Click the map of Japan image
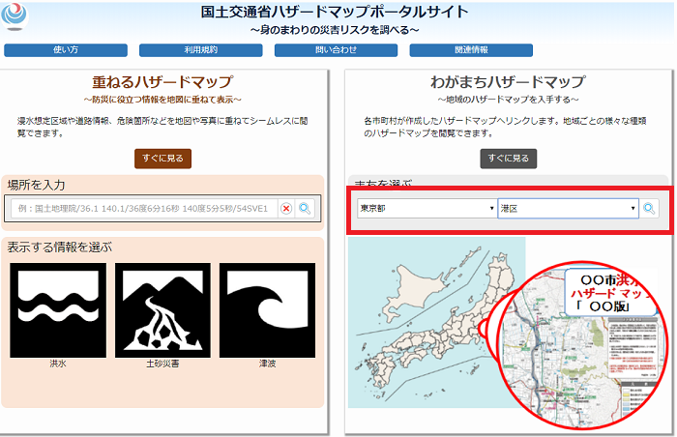This screenshot has height=437, width=677. point(436,322)
